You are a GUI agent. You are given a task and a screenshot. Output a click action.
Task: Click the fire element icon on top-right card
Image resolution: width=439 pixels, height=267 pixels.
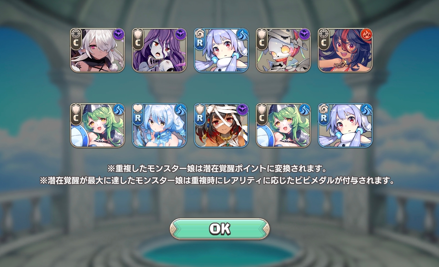[366, 35]
